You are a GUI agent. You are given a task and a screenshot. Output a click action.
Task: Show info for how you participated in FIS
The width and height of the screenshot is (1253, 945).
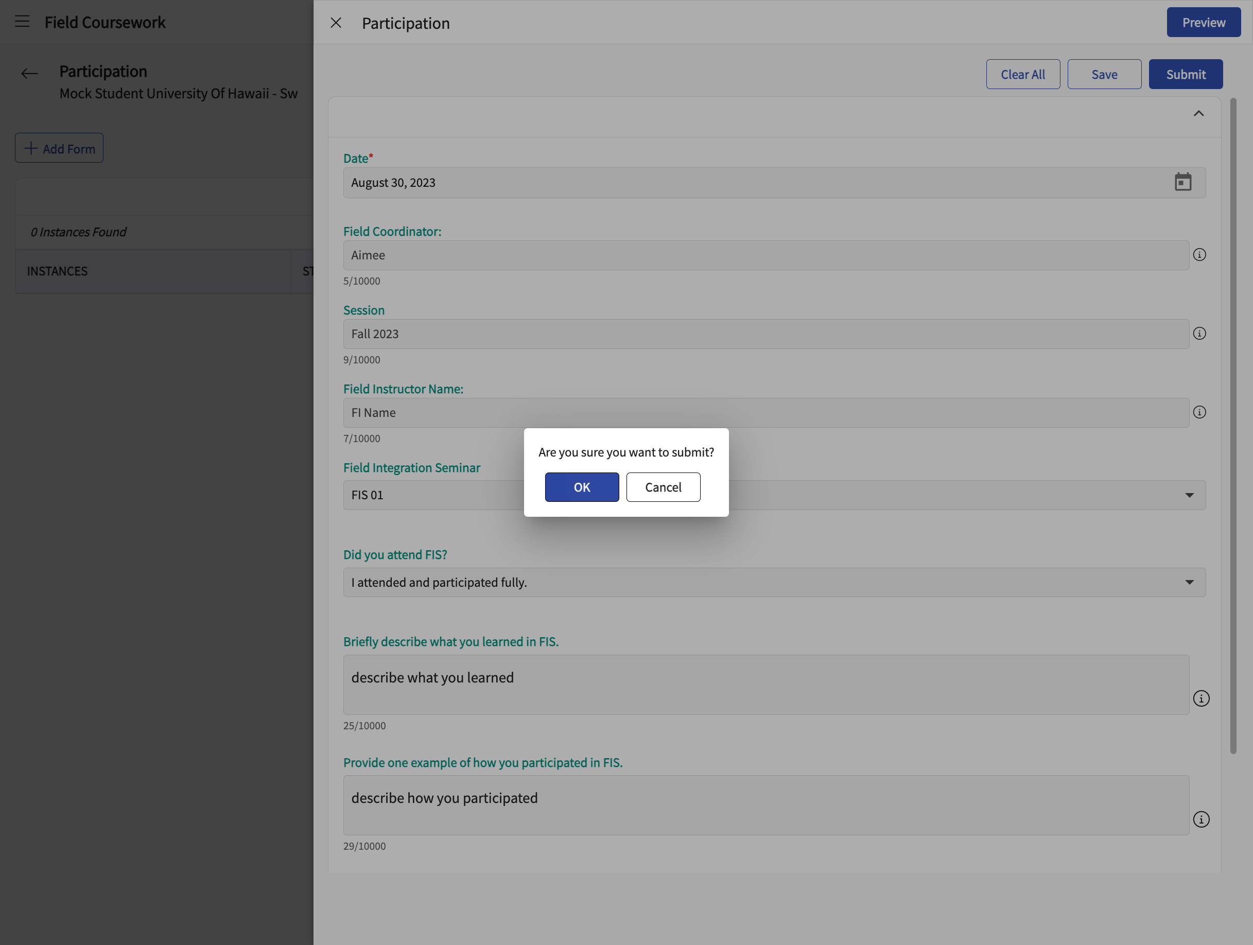point(1201,820)
